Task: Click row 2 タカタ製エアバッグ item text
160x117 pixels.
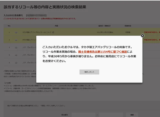Action: [x=29, y=40]
